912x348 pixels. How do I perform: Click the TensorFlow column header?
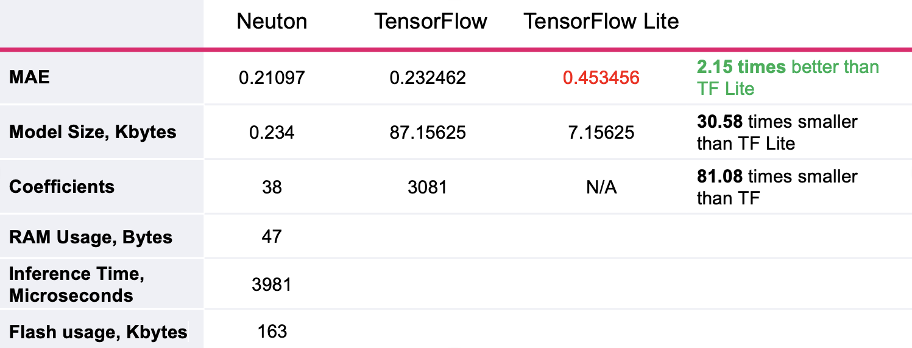tap(430, 22)
